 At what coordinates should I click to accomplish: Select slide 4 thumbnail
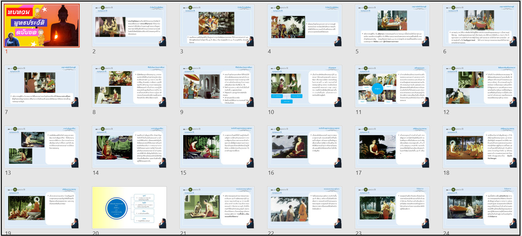(305, 25)
